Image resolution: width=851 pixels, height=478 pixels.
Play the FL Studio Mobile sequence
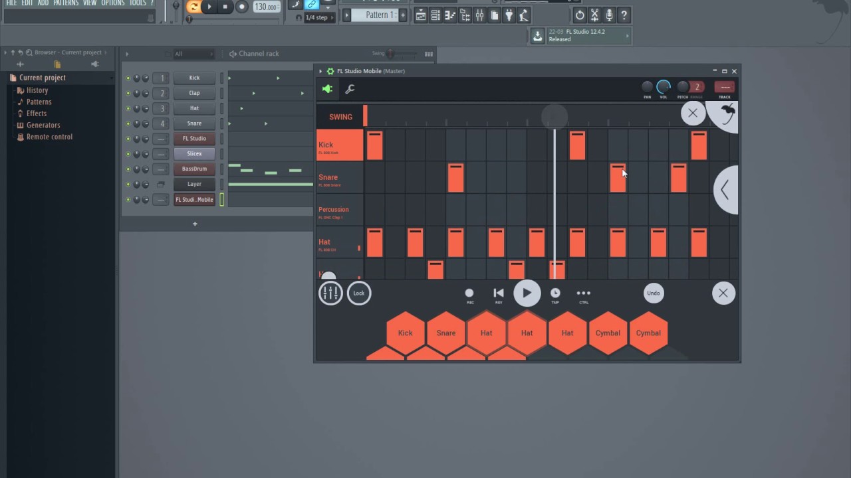[527, 293]
